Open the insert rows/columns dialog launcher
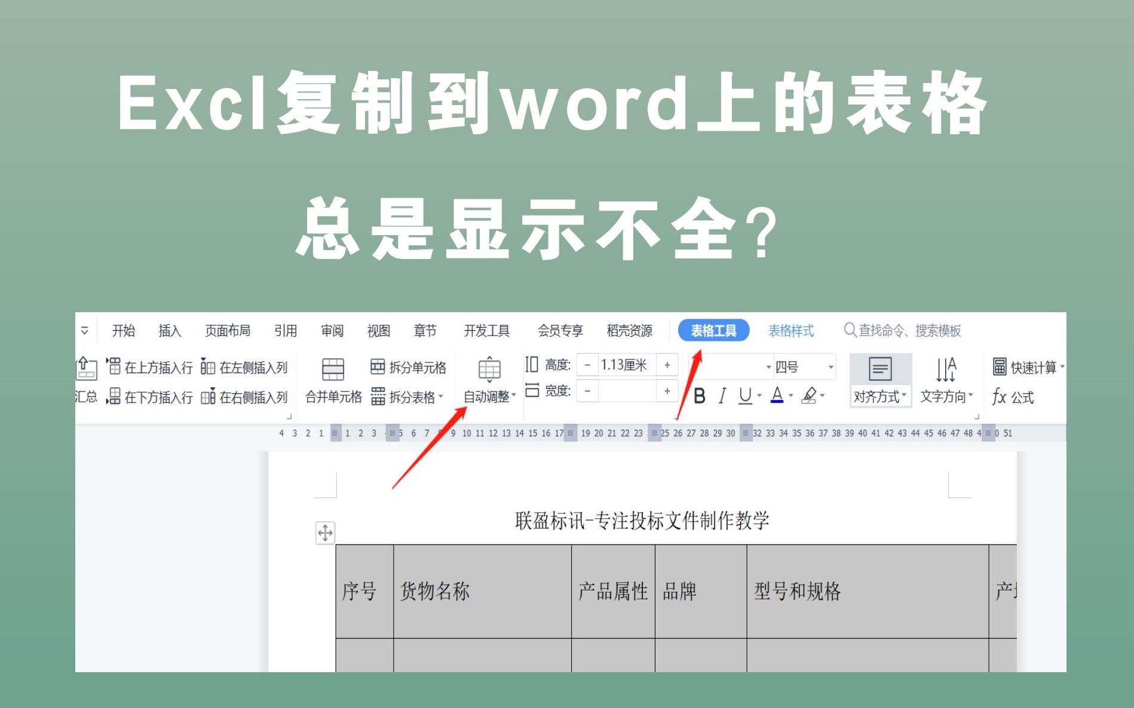 point(289,417)
